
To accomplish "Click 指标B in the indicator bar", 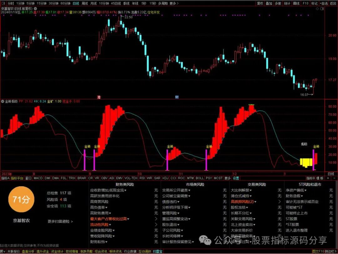I will 311,178.
